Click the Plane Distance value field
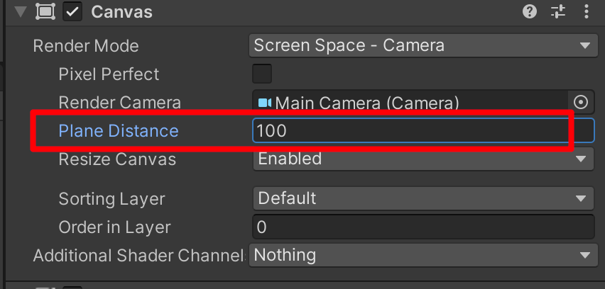Image resolution: width=605 pixels, height=289 pixels. 423,131
